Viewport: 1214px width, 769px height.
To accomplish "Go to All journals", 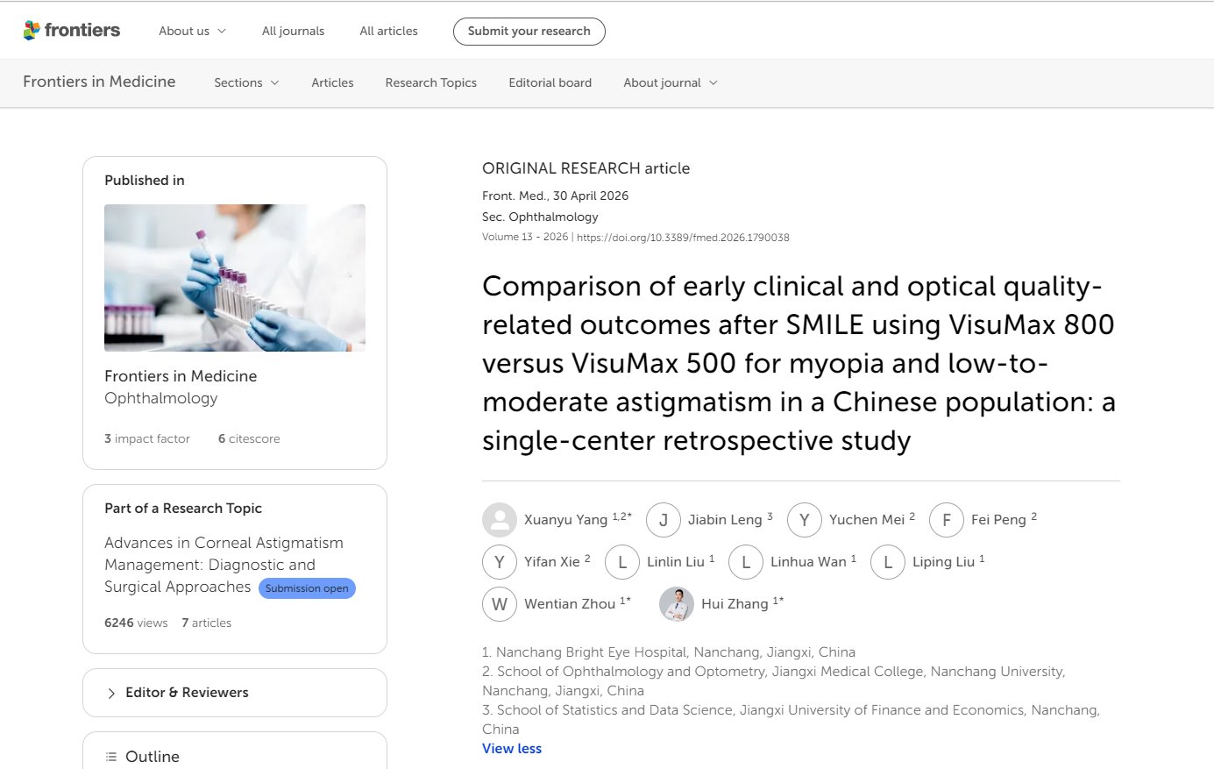I will tap(293, 31).
